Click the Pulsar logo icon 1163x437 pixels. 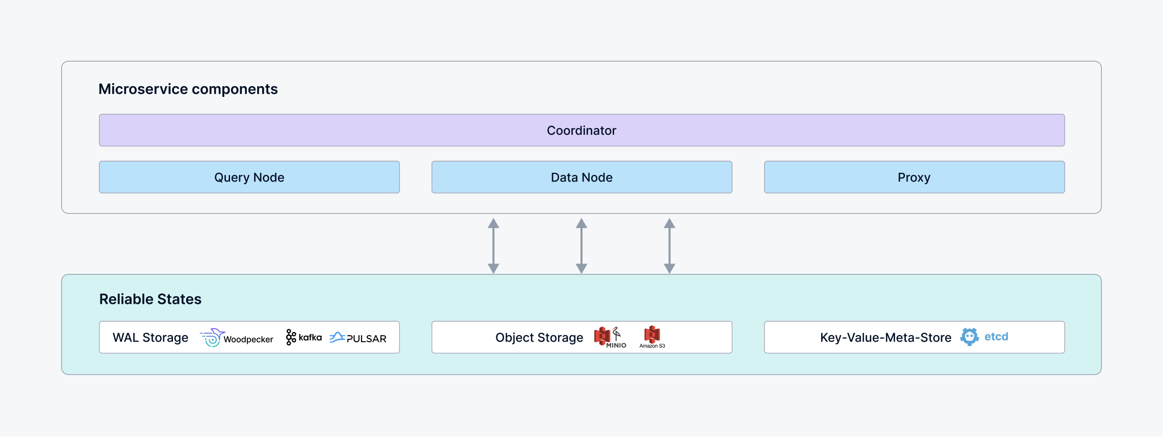coord(337,338)
